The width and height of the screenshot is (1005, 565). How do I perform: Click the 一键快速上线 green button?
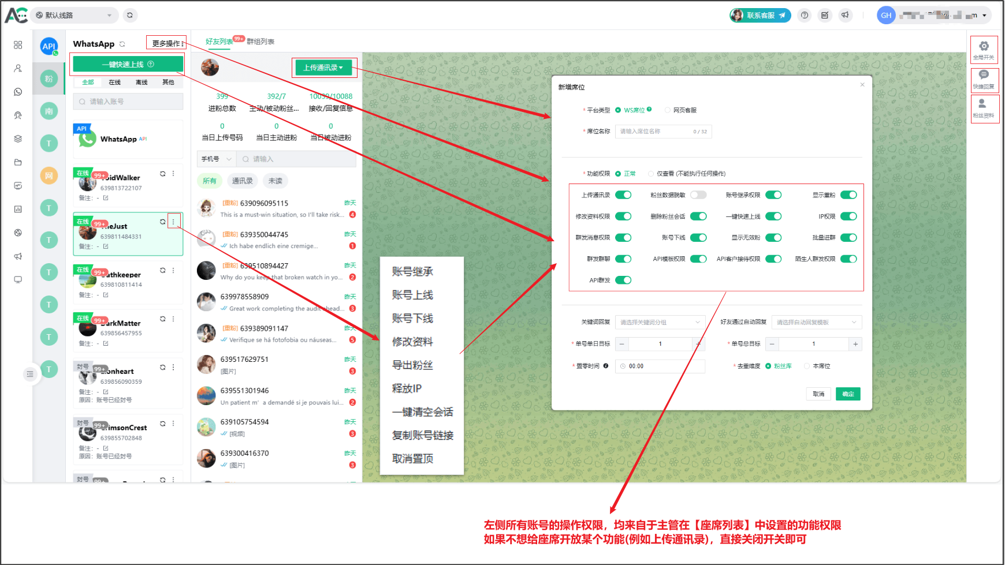[128, 65]
